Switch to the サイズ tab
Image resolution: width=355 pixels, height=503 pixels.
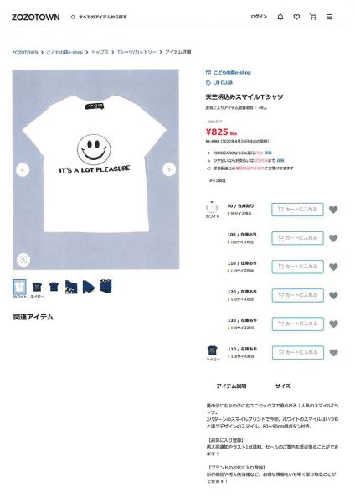(x=283, y=386)
